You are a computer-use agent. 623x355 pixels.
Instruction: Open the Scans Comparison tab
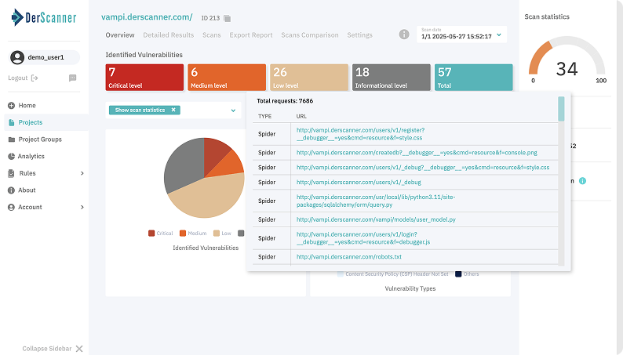(310, 35)
